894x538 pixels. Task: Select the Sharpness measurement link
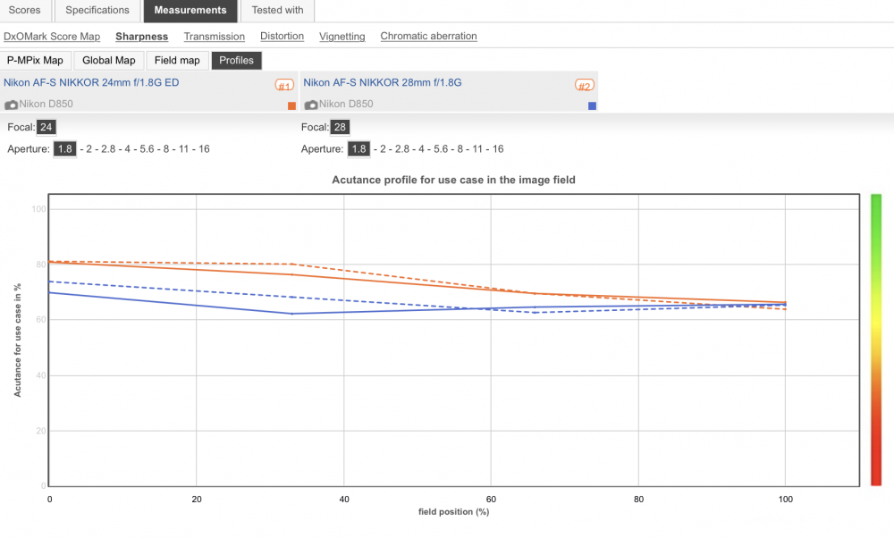tap(142, 37)
